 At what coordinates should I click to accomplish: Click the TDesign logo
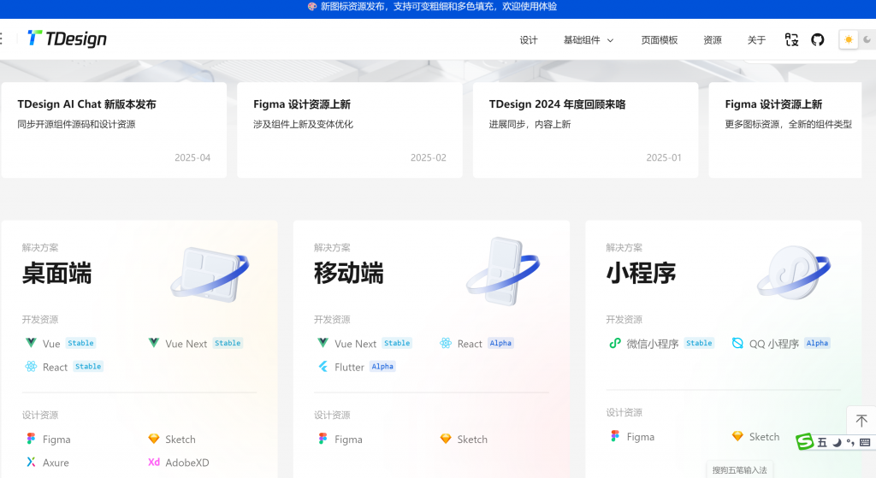67,38
